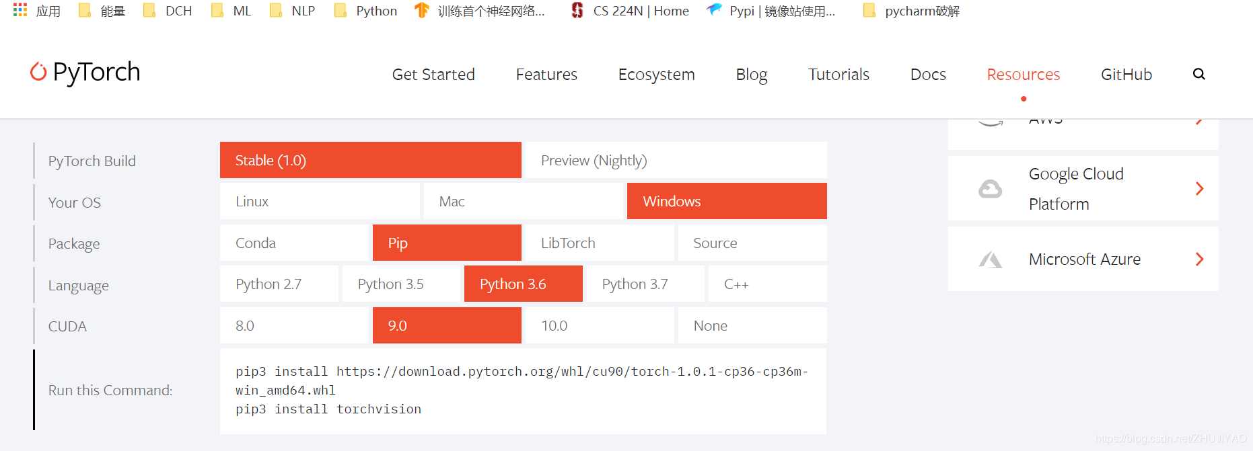
Task: Click the 'PyTorch Build' row label
Action: pos(92,161)
